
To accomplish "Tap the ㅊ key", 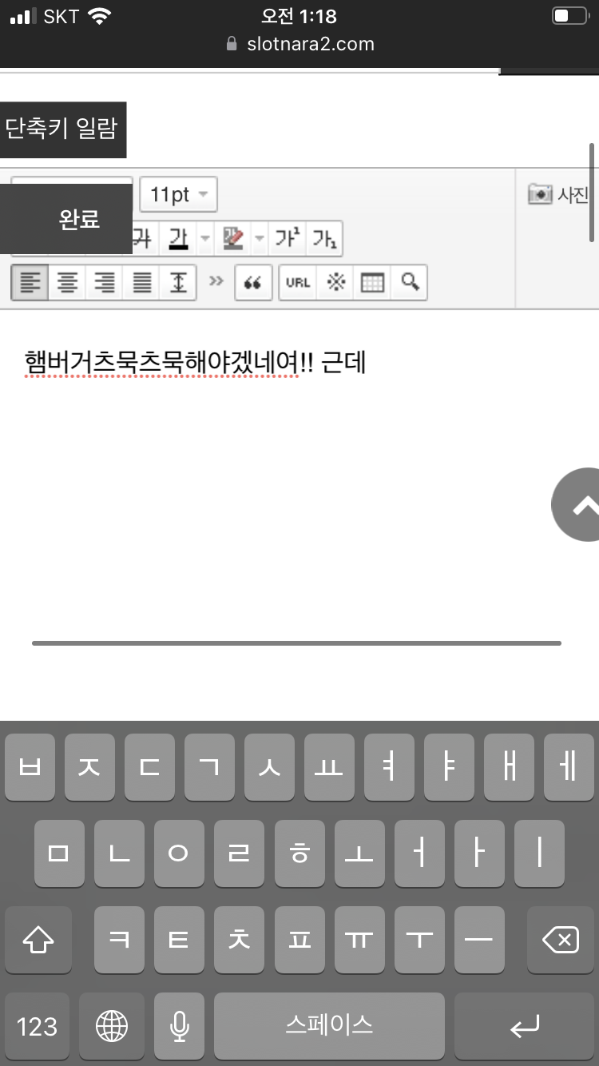I will click(x=240, y=940).
